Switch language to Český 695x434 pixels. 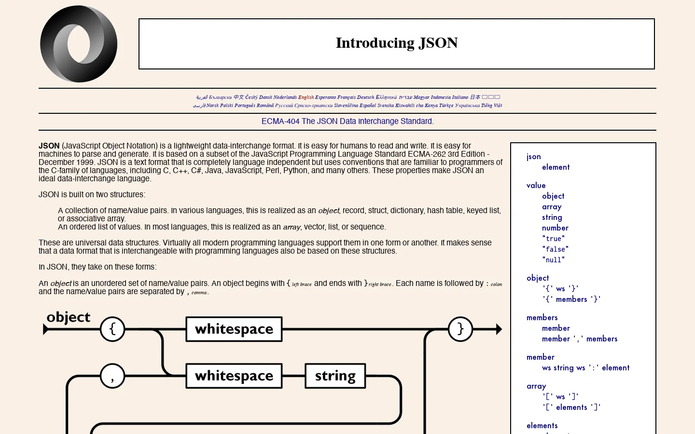pyautogui.click(x=252, y=97)
